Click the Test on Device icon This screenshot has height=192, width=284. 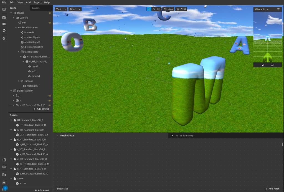pyautogui.click(x=4, y=160)
